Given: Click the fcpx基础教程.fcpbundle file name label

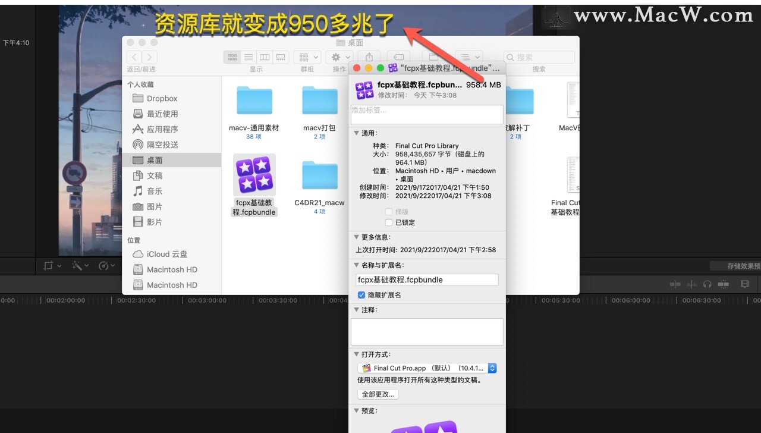Looking at the screenshot, I should click(x=254, y=208).
